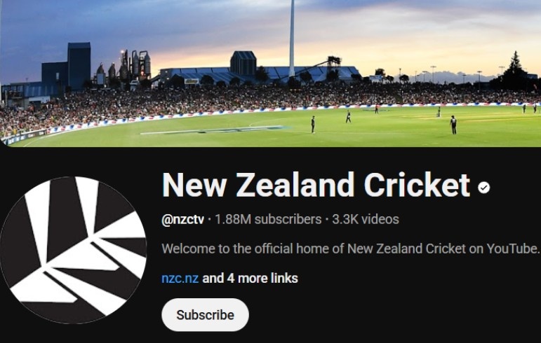Click the verified checkmark badge beside channel name
Image resolution: width=541 pixels, height=343 pixels.
point(483,188)
